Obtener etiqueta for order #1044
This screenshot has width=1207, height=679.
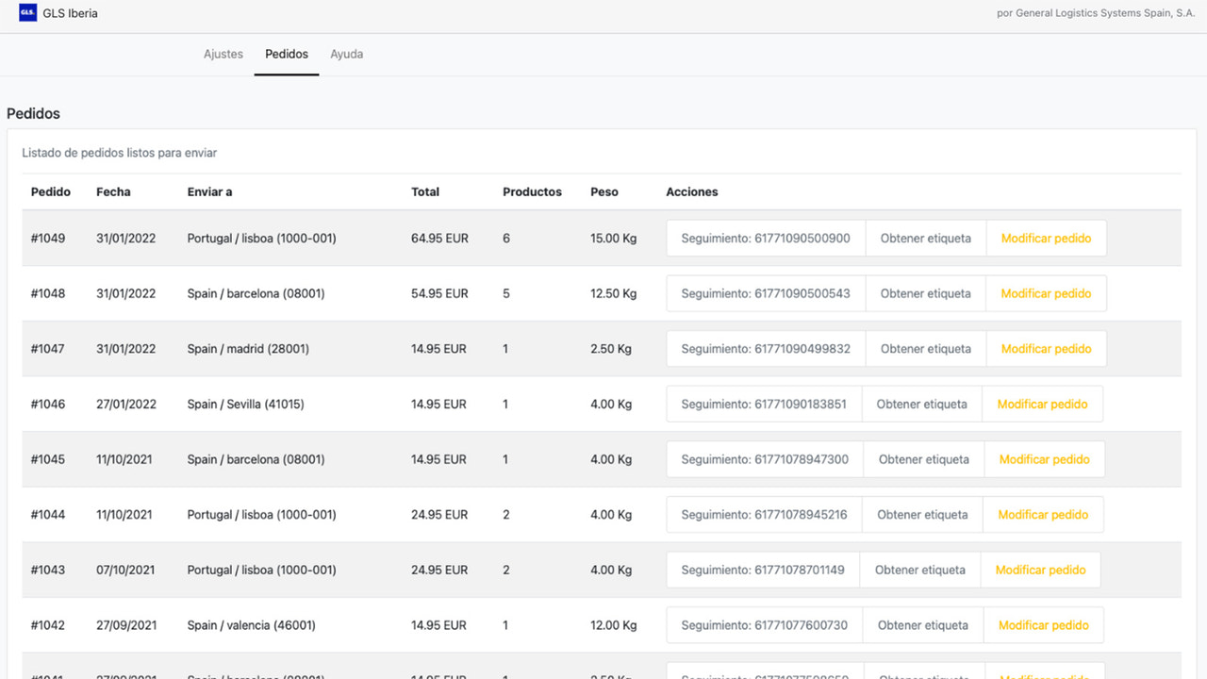[x=923, y=514]
